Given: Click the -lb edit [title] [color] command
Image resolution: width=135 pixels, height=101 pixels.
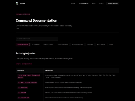Looking at the screenshot, I should click(27, 83).
